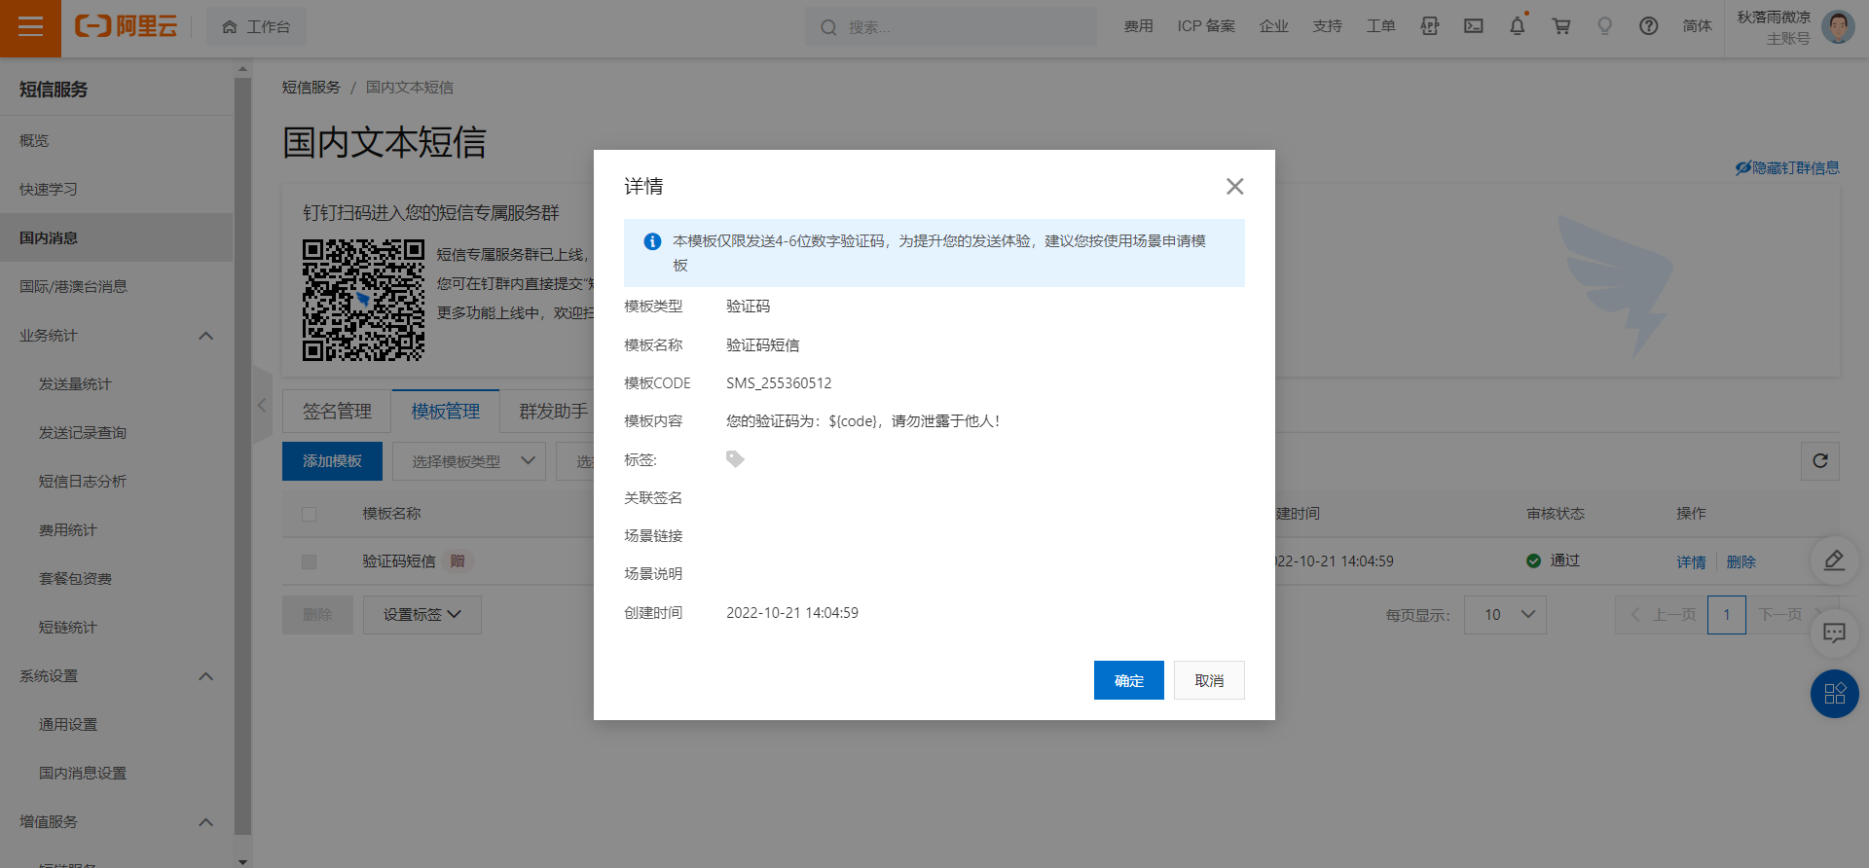Switch to 签名管理 tab
Viewport: 1869px width, 868px height.
pos(337,411)
